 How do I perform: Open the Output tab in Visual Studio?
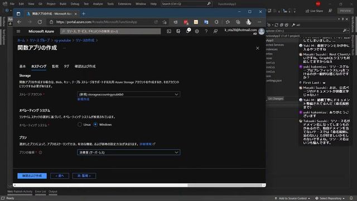coord(53,192)
